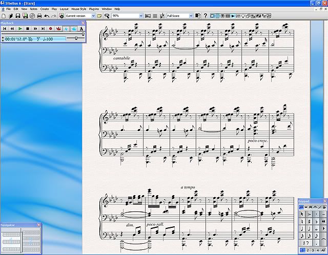Viewport: 328px width, 255px height.
Task: Click the rest button on Keypad
Action: (x=306, y=243)
